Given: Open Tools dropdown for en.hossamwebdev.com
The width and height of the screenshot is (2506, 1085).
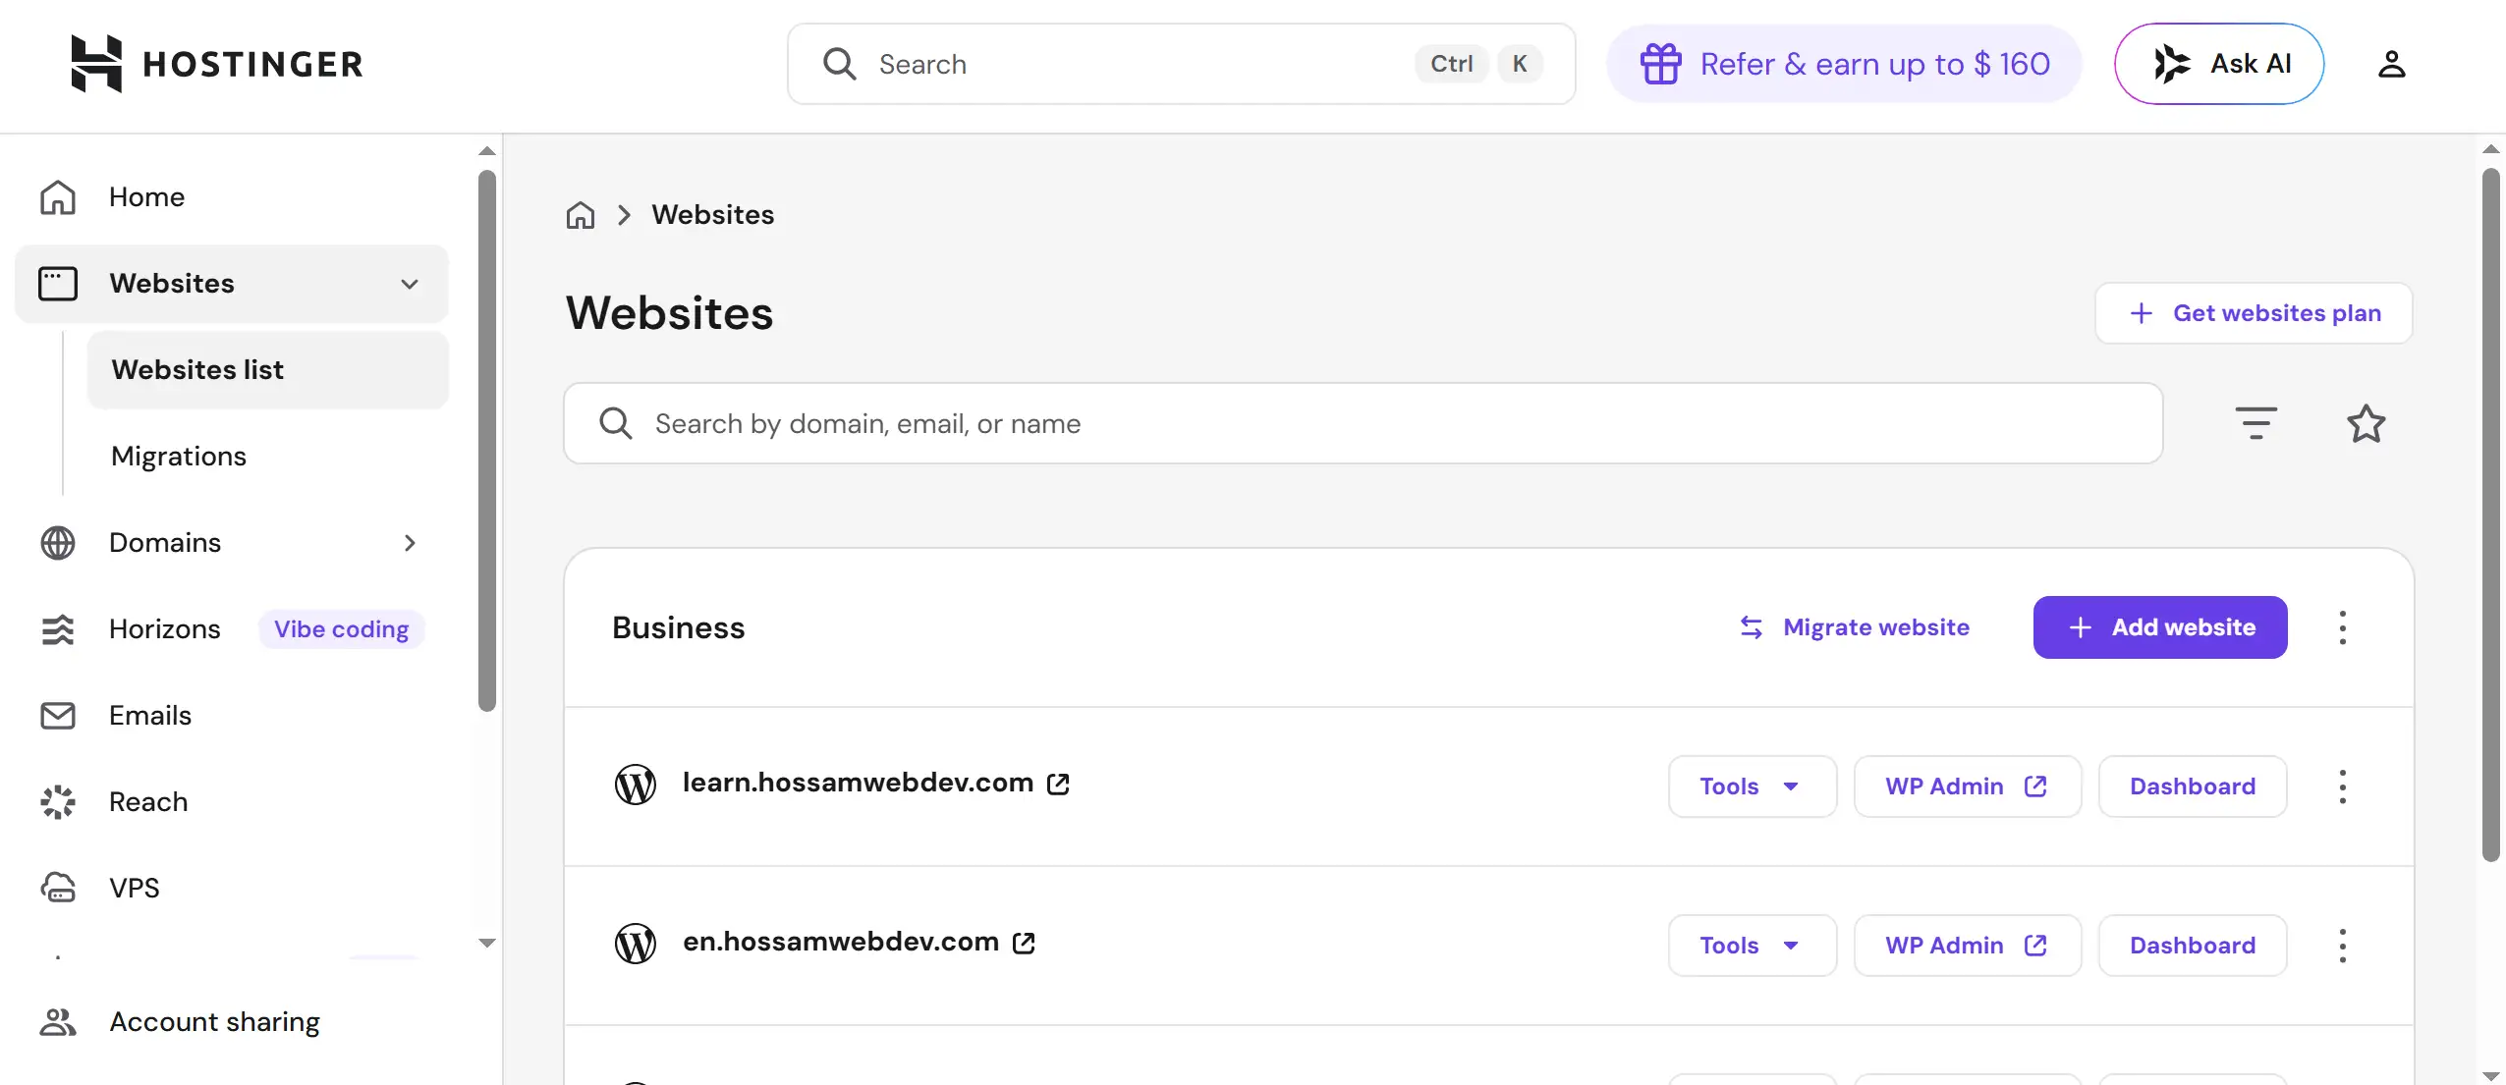Looking at the screenshot, I should click(x=1752, y=946).
